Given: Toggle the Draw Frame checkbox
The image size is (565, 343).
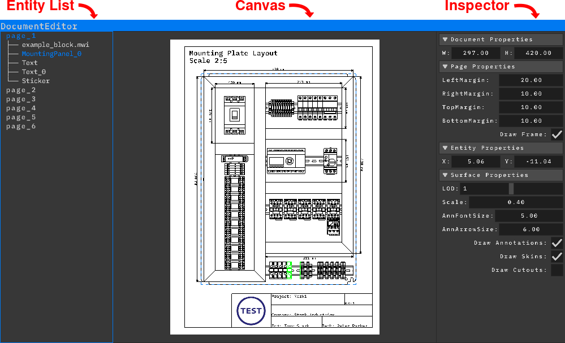Looking at the screenshot, I should tap(557, 134).
